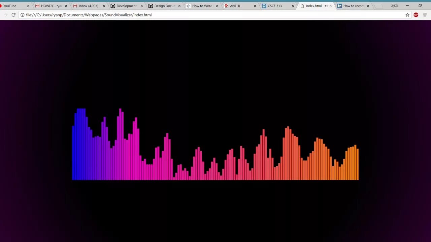Close the Design Docum tab
431x242 pixels.
179,6
